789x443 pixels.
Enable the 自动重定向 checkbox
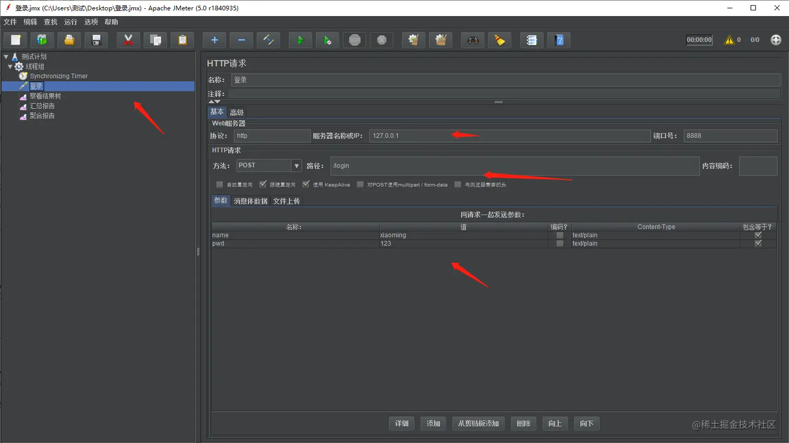[x=220, y=184]
